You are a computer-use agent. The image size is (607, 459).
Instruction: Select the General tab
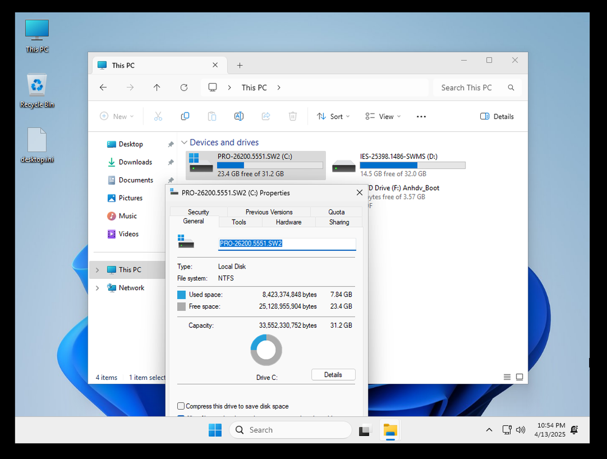[x=193, y=221]
